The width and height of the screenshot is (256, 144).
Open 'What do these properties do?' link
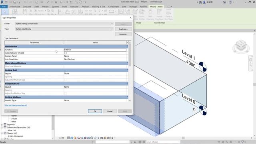pyautogui.click(x=16, y=105)
